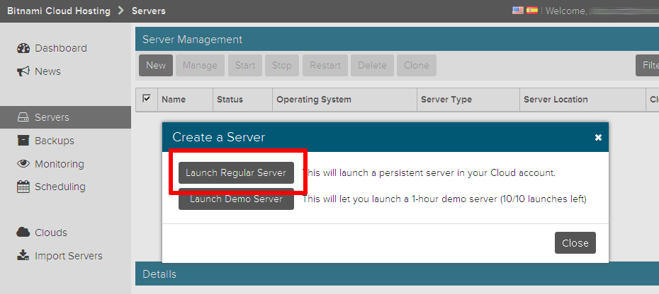This screenshot has height=294, width=659.
Task: Click the Servers drive icon in sidebar
Action: (x=23, y=117)
